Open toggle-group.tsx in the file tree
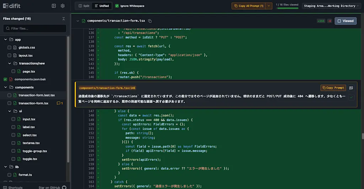Screen dimensions: 364x189 [x=35, y=151]
